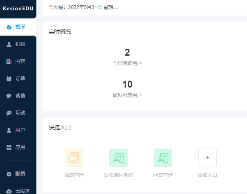
Task: Click the 应用 apps grid icon
Action: coord(9,147)
